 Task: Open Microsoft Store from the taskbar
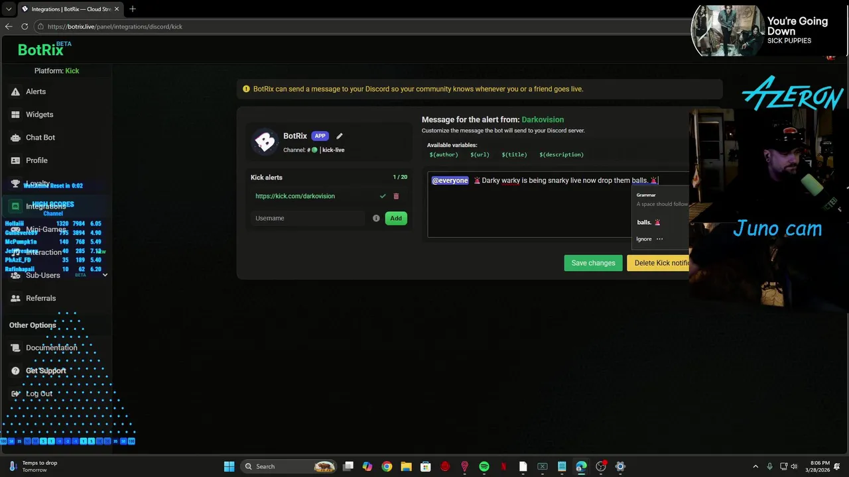(426, 466)
